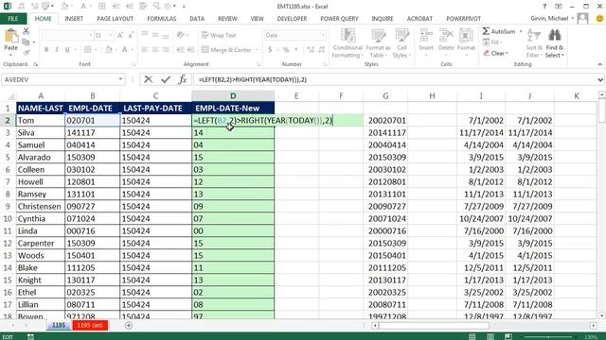Click the Accounting dollar format icon
The height and width of the screenshot is (340, 606).
270,50
